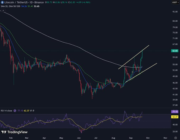Click the 75.00 price axis label
The width and height of the screenshot is (180, 140).
[175, 33]
